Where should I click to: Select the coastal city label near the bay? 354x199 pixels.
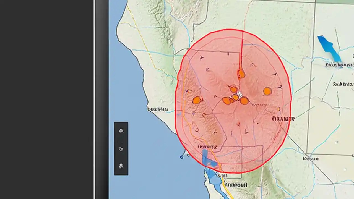click(158, 109)
